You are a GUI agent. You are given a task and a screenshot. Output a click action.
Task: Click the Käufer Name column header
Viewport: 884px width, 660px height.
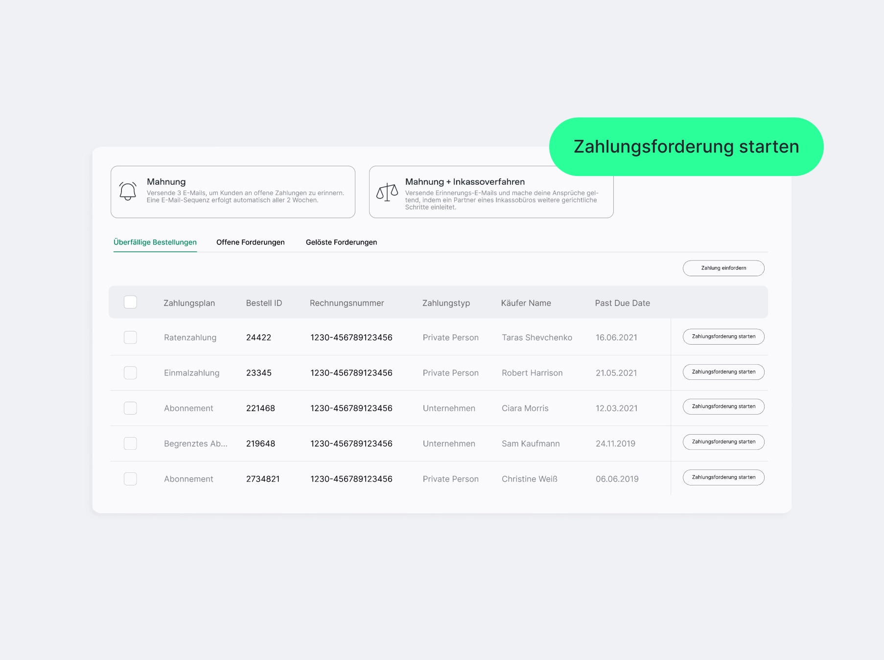point(526,303)
